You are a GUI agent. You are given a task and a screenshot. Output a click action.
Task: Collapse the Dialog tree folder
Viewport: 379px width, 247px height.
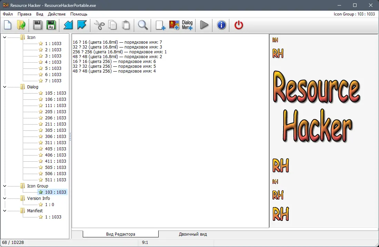(4, 87)
